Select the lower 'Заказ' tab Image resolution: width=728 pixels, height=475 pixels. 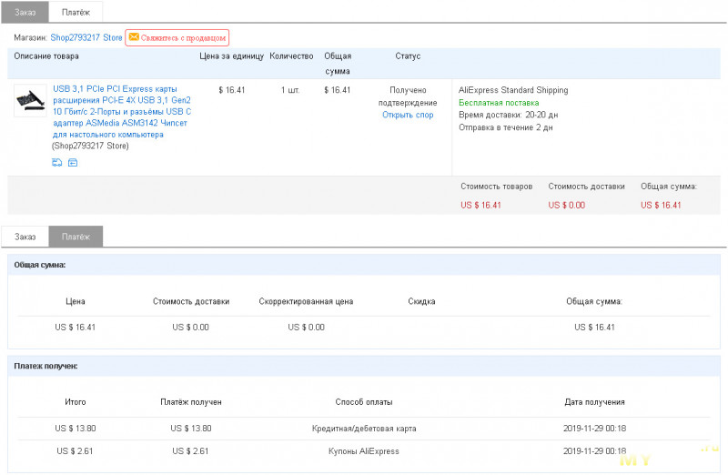pyautogui.click(x=25, y=237)
